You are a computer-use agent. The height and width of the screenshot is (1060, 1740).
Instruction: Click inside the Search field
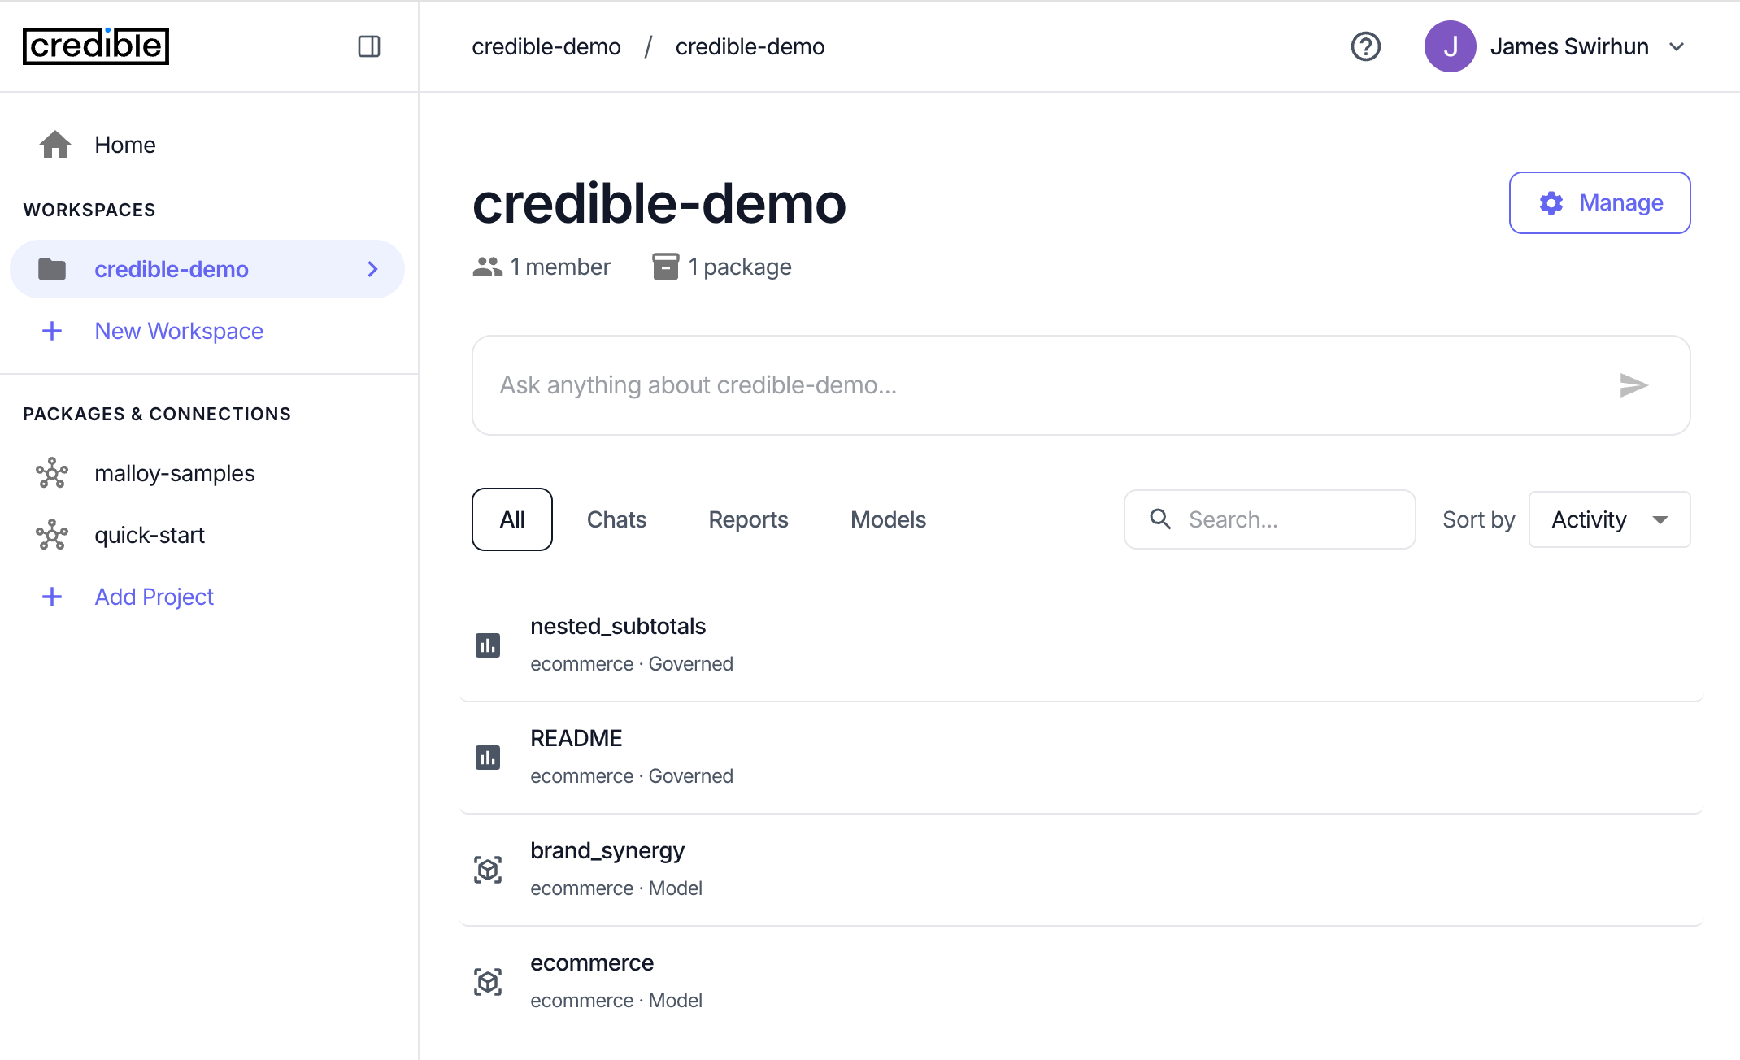1268,519
